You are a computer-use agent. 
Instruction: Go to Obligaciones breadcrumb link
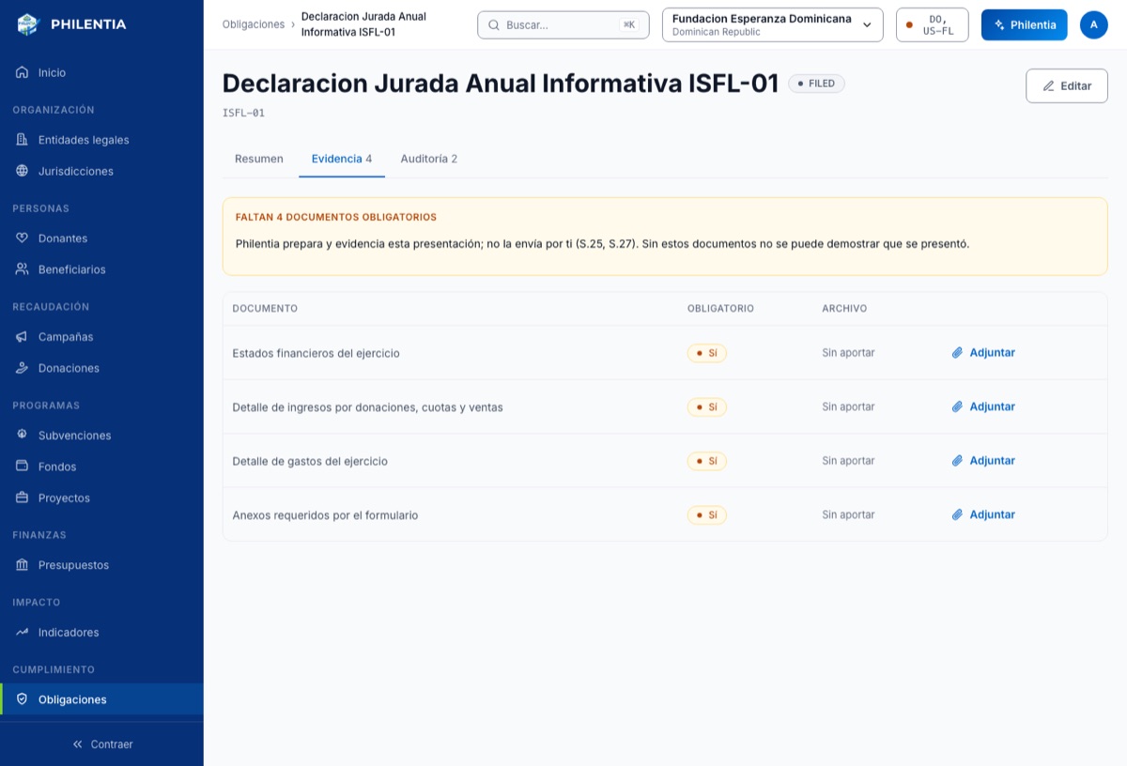tap(254, 24)
